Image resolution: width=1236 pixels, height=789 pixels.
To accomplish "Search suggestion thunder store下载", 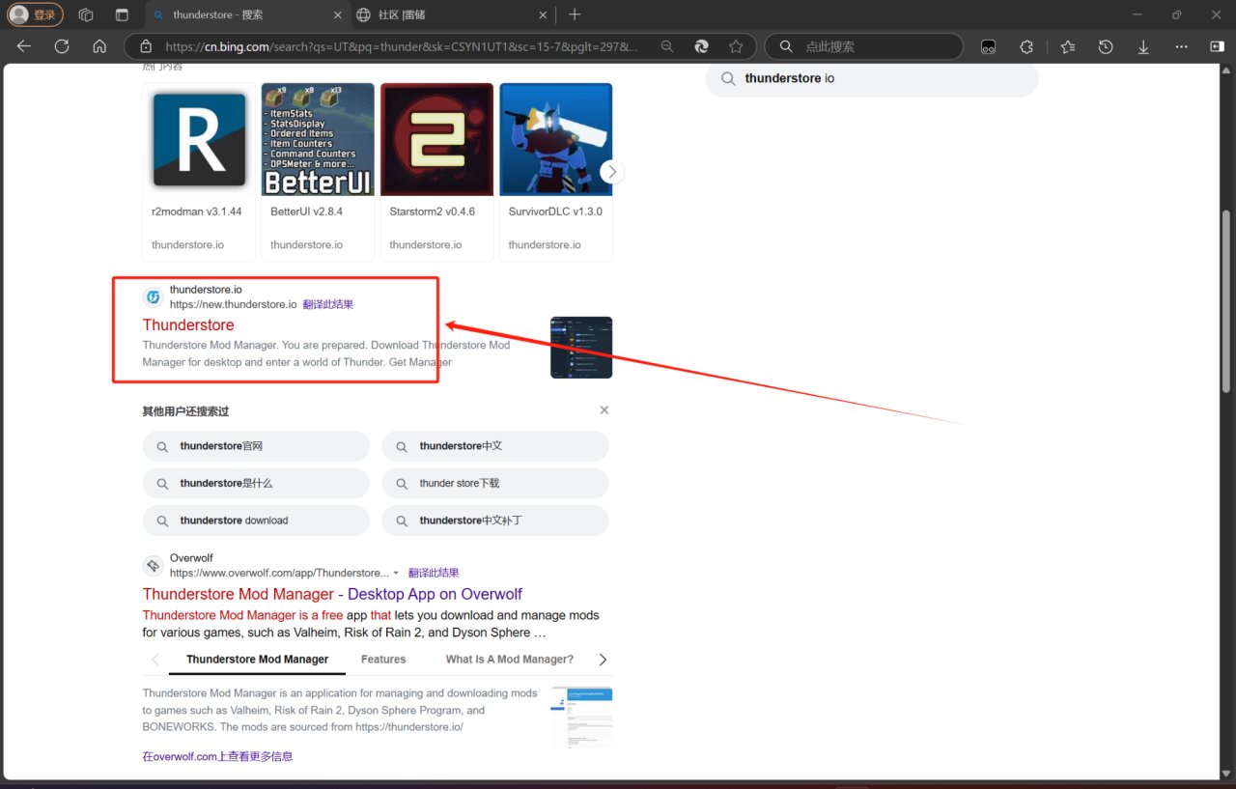I will tap(495, 483).
